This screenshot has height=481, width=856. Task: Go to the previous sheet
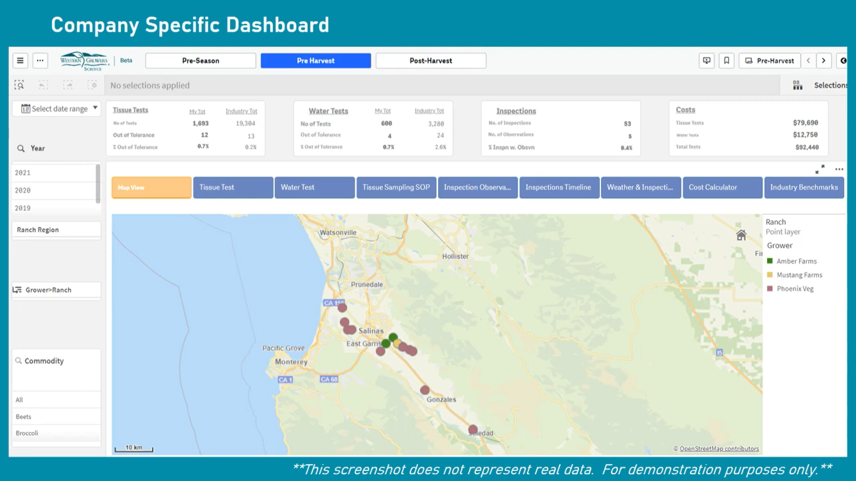click(808, 61)
